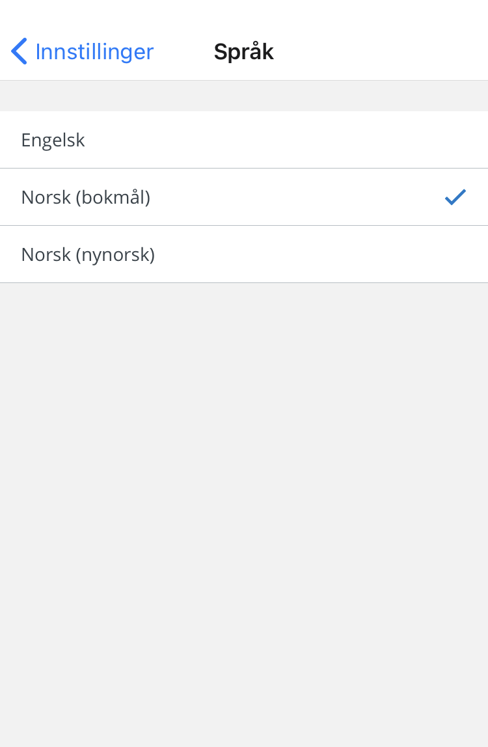This screenshot has height=747, width=488.
Task: Click the gray spacer above Engelsk row
Action: click(244, 96)
